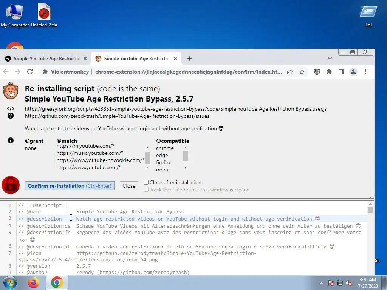Click the edge compatible entry
Screen dimensions: 387x290
162,155
